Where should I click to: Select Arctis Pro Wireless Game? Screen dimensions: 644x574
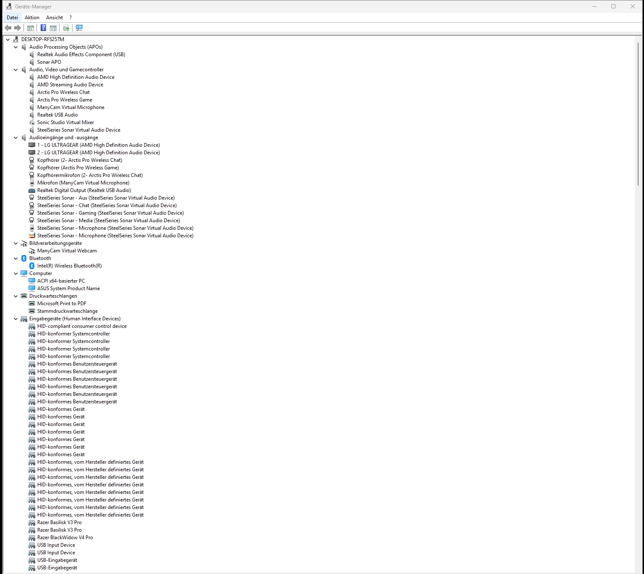65,100
